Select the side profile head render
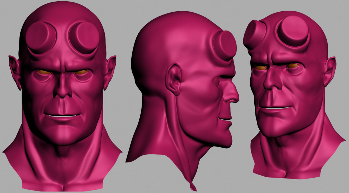Viewport: 349px width, 193px height. coord(183,101)
